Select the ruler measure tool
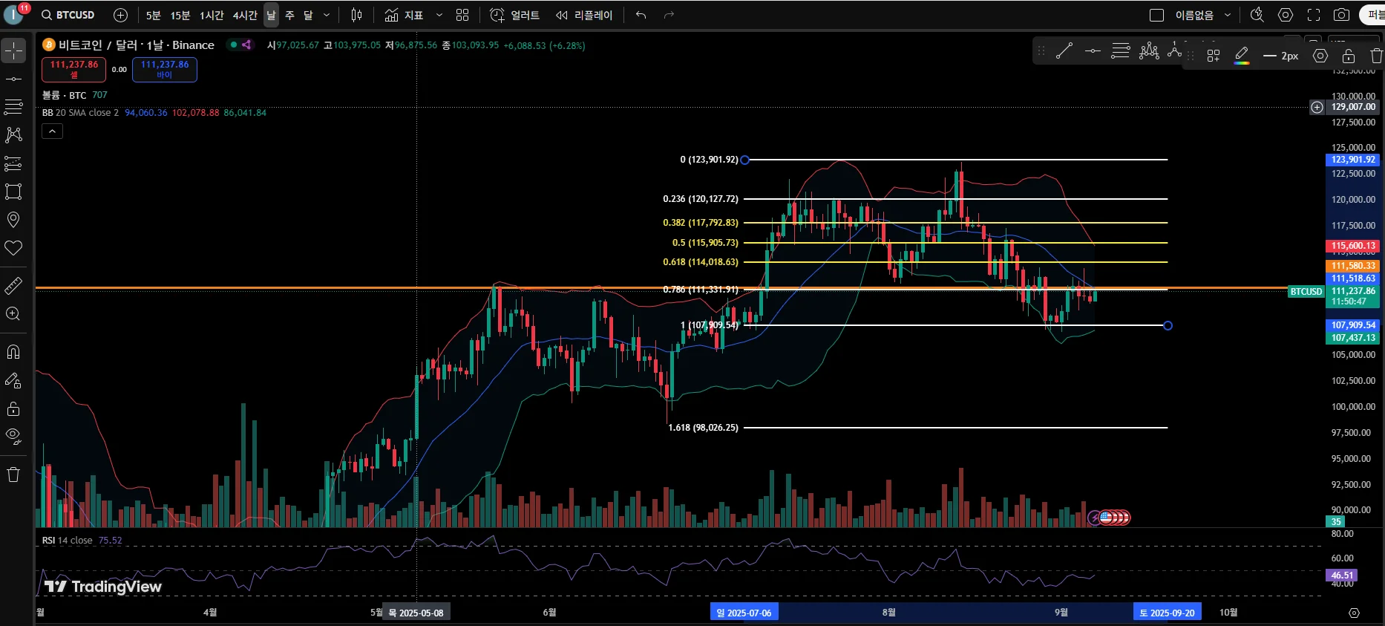Viewport: 1385px width, 626px height. coord(13,285)
